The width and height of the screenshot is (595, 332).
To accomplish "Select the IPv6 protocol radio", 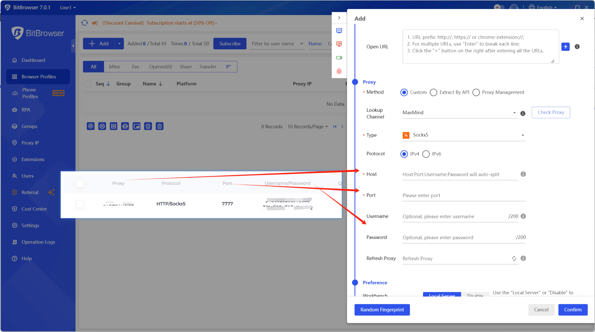I will (426, 154).
